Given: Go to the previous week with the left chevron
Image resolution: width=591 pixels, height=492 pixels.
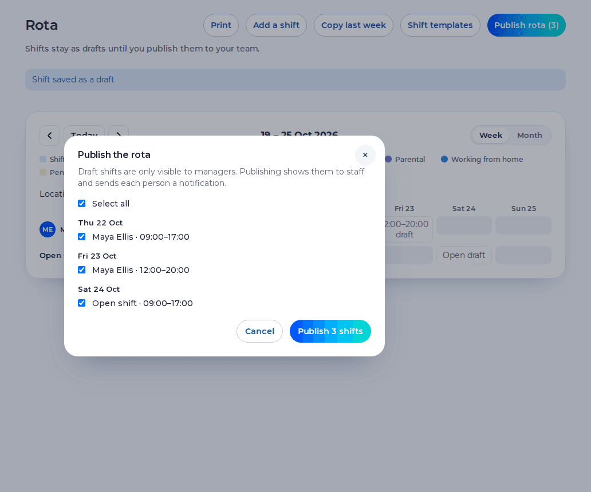Looking at the screenshot, I should pos(50,136).
